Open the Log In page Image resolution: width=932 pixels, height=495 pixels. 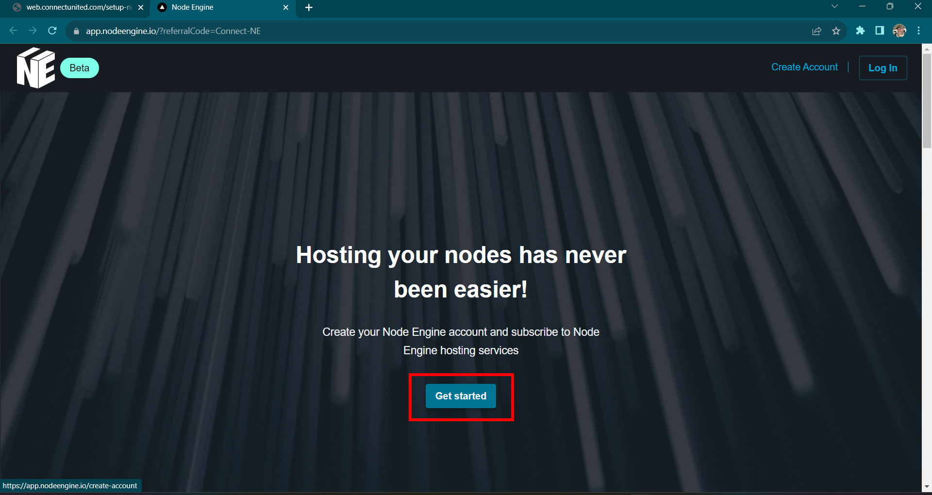882,68
